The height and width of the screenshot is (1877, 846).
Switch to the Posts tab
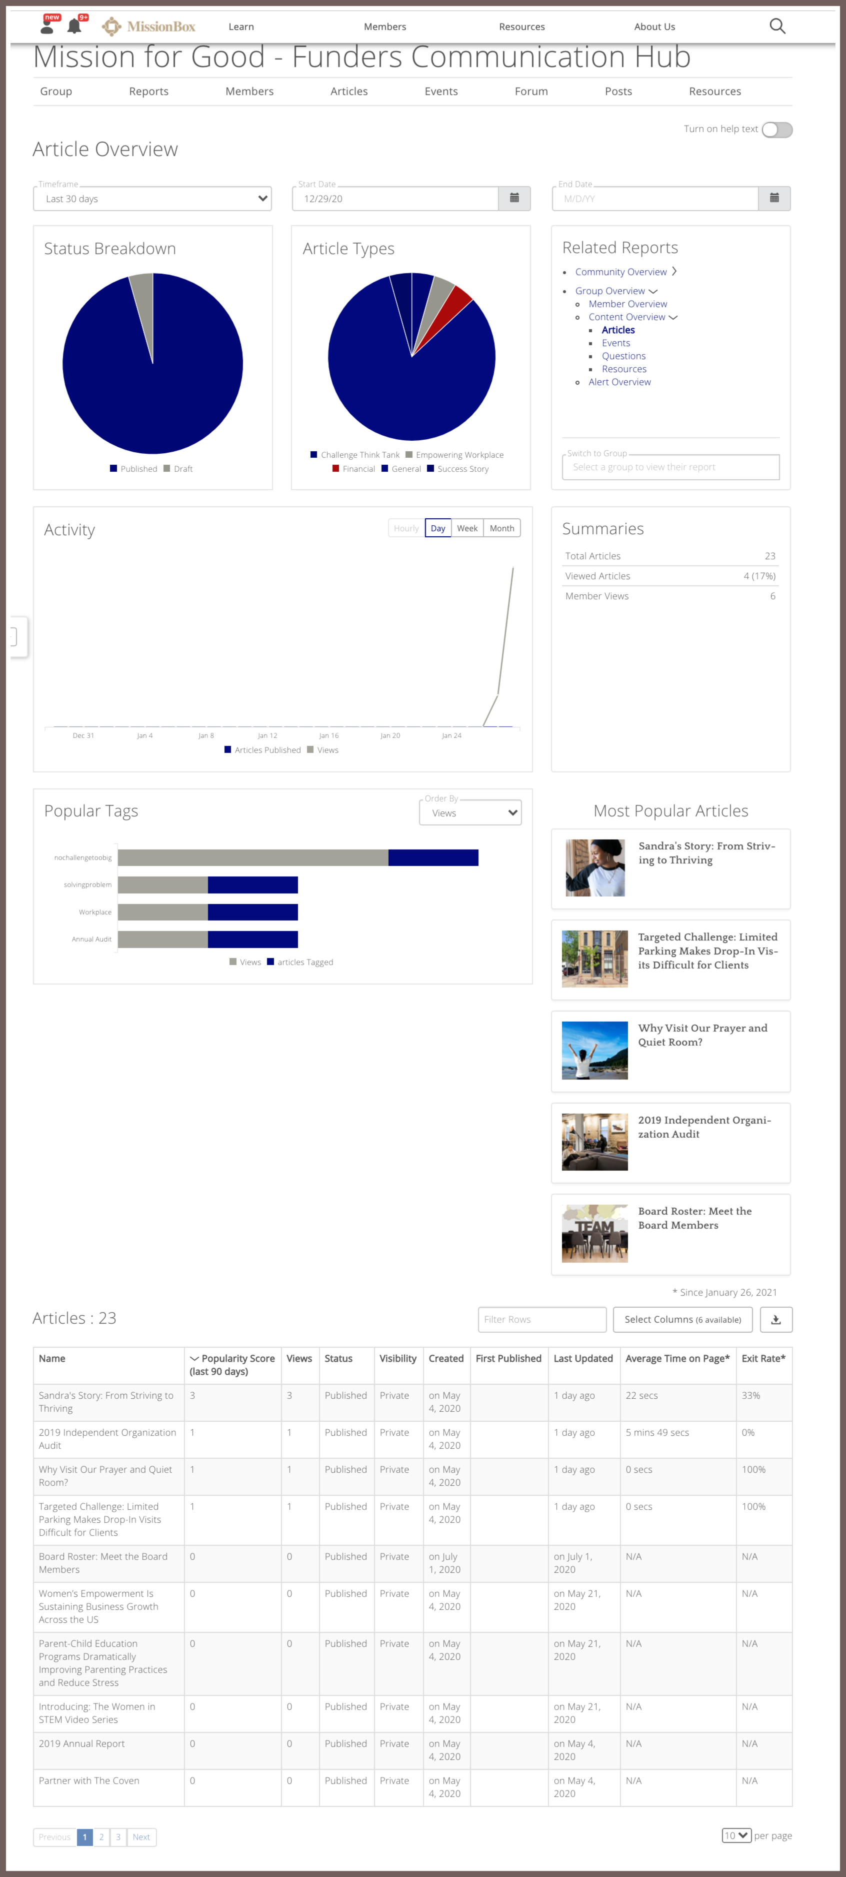pos(618,91)
